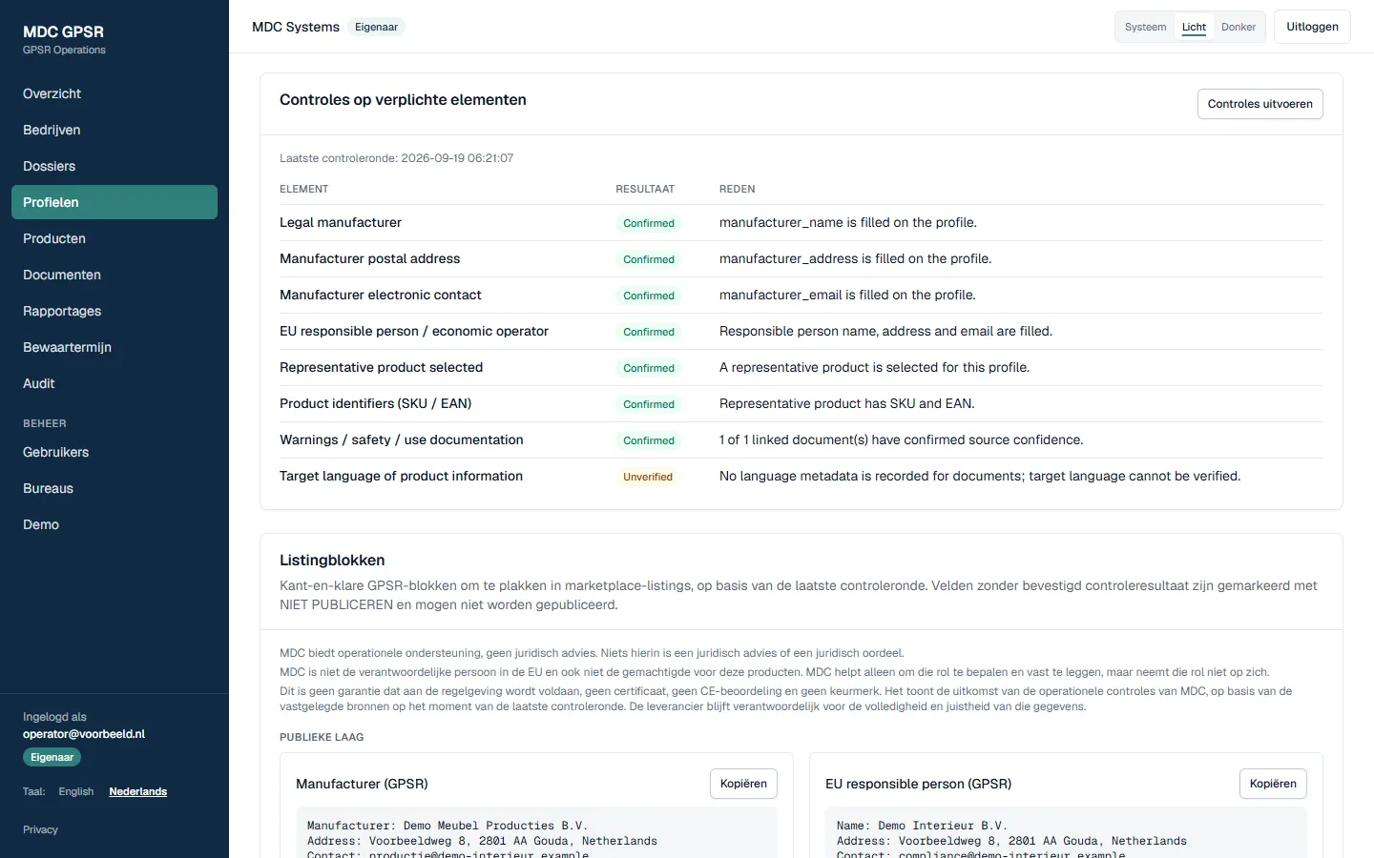Click Confirmed badge for Product identifiers
The width and height of the screenshot is (1374, 858).
(x=649, y=404)
